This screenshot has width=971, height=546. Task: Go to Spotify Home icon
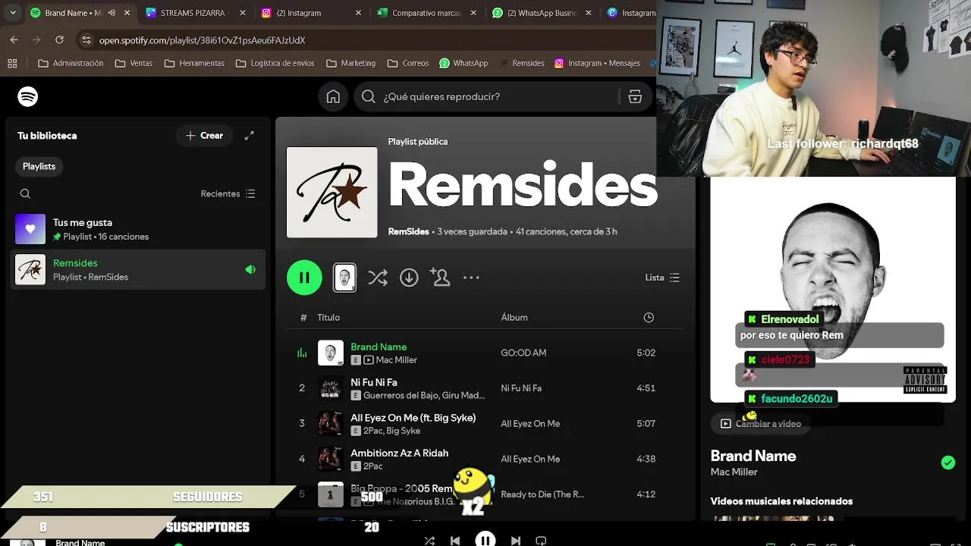[x=333, y=96]
